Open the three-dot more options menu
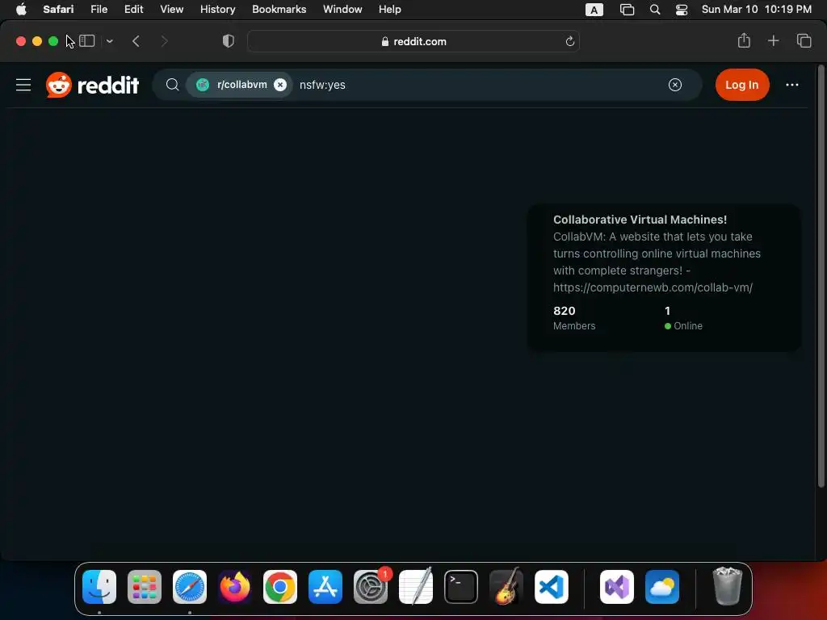Viewport: 827px width, 620px height. (791, 85)
